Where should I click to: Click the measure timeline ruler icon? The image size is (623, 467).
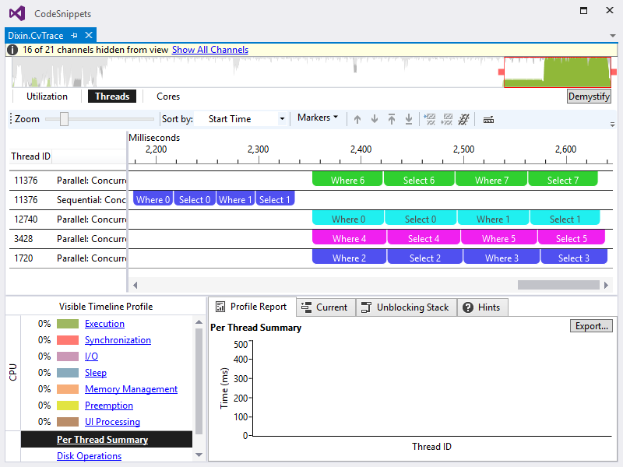tap(488, 120)
